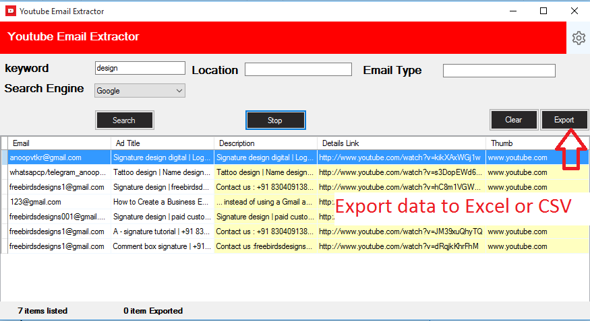Click the link ending watch?v=JM39xuQhyTQ

[x=401, y=231]
